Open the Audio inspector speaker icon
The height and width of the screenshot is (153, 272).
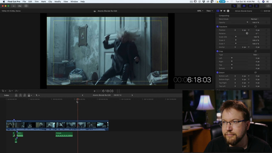224,11
